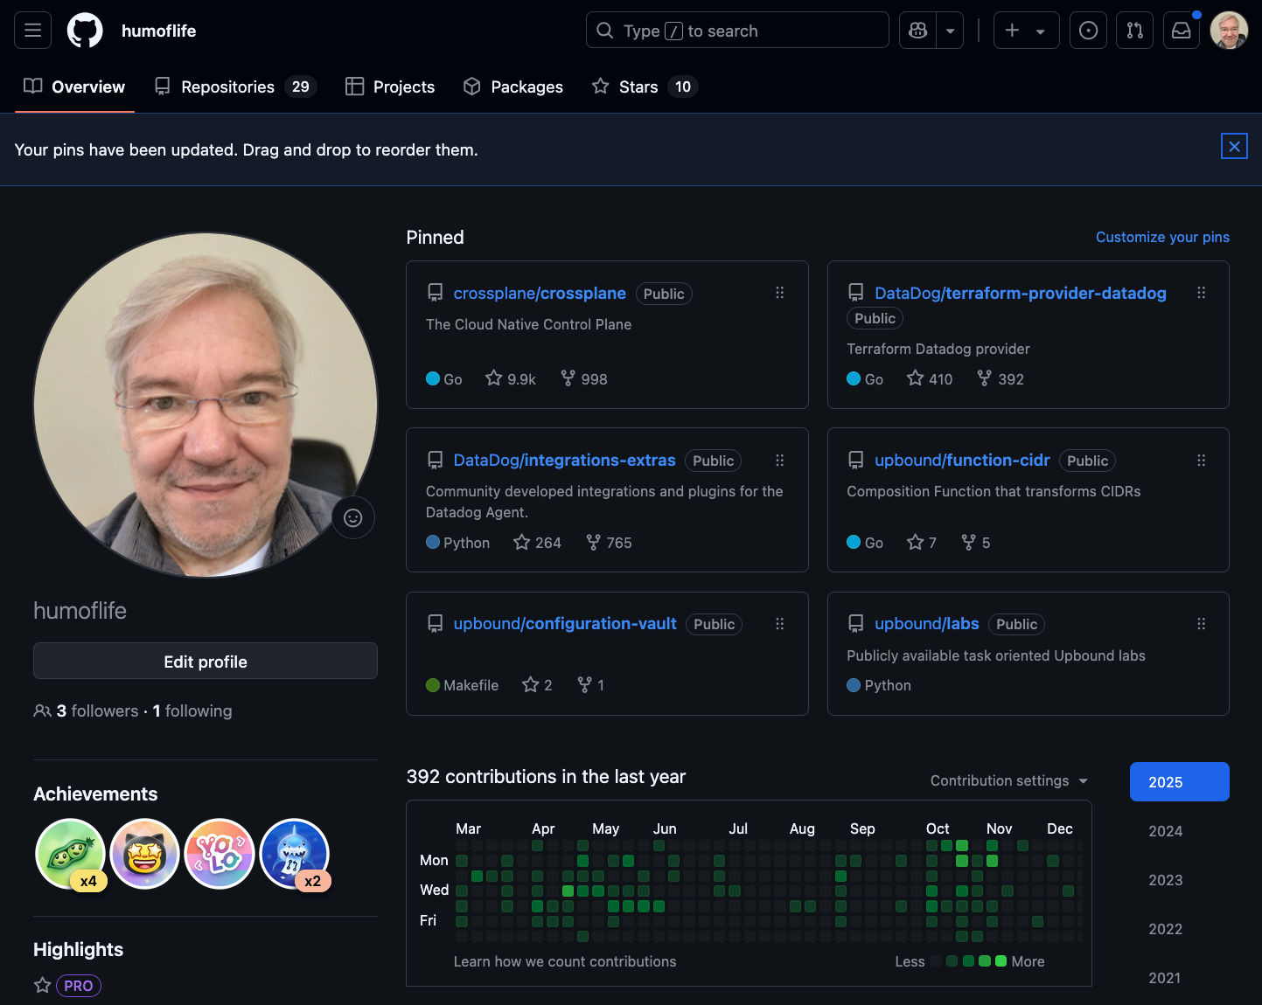Open crossplane/crossplane repository link
The image size is (1262, 1005).
(x=540, y=293)
